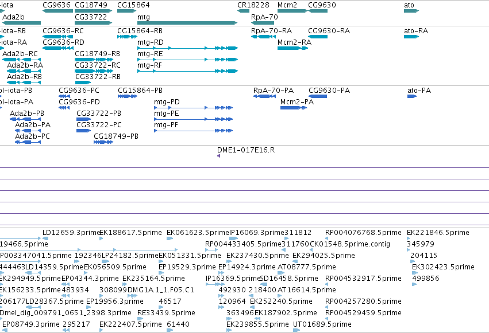Select the CG9636 gene feature
Image resolution: width=489 pixels, height=333 pixels.
click(x=57, y=11)
